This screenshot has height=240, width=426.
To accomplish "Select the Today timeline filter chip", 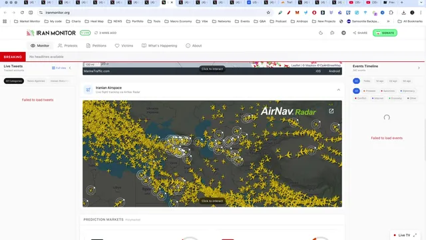I will click(367, 81).
